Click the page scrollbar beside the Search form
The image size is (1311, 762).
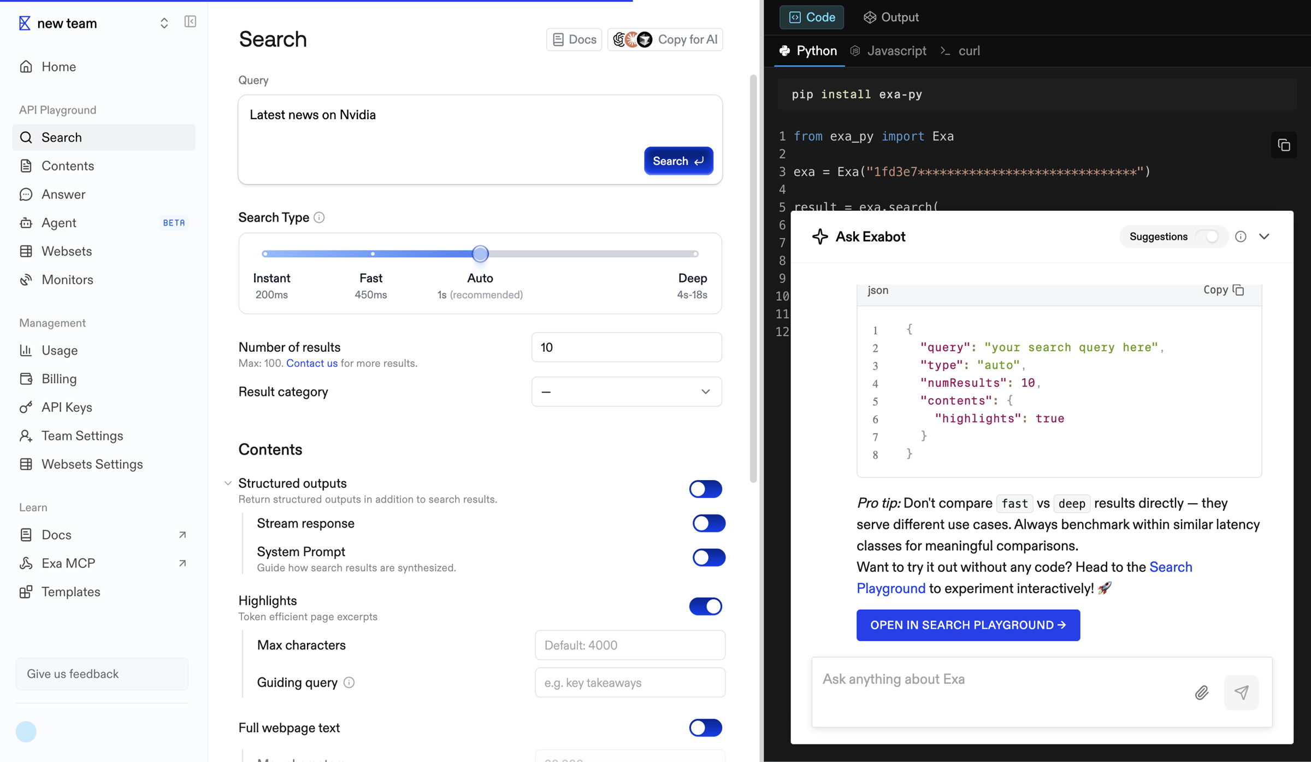click(x=753, y=279)
